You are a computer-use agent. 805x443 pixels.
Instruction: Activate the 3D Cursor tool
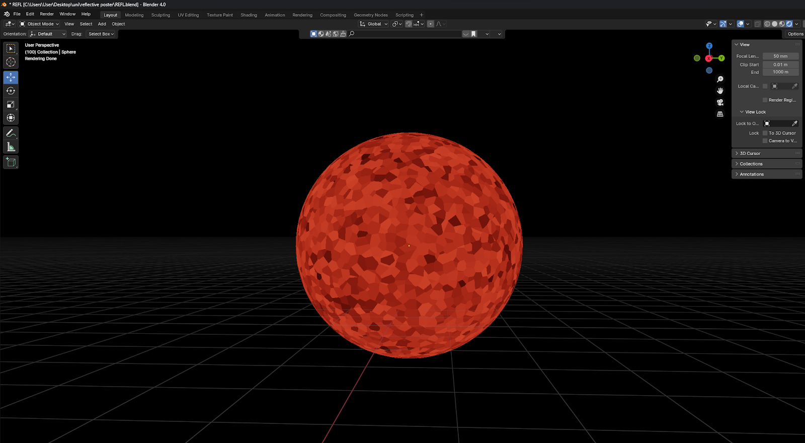[11, 62]
